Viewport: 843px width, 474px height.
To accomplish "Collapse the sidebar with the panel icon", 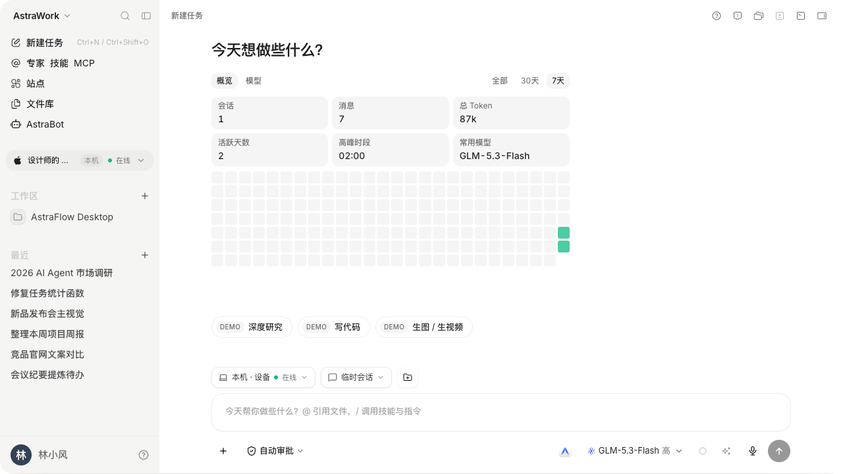I will (x=146, y=16).
